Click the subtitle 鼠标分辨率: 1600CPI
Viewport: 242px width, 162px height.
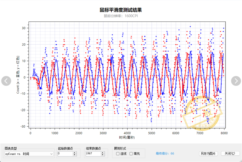(121, 16)
